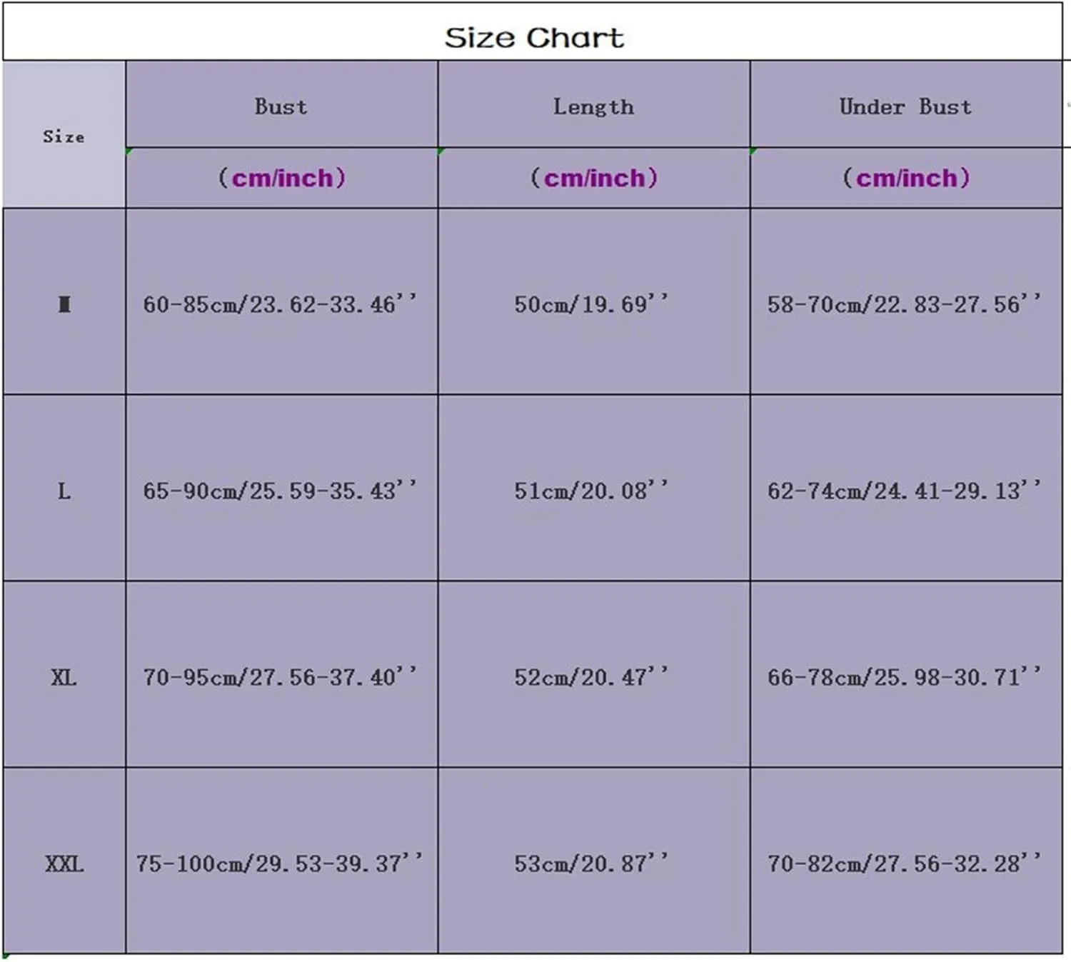This screenshot has width=1071, height=962.
Task: Select the M size row label
Action: [x=64, y=301]
